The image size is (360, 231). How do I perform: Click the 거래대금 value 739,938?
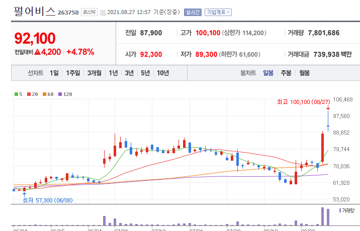[326, 54]
